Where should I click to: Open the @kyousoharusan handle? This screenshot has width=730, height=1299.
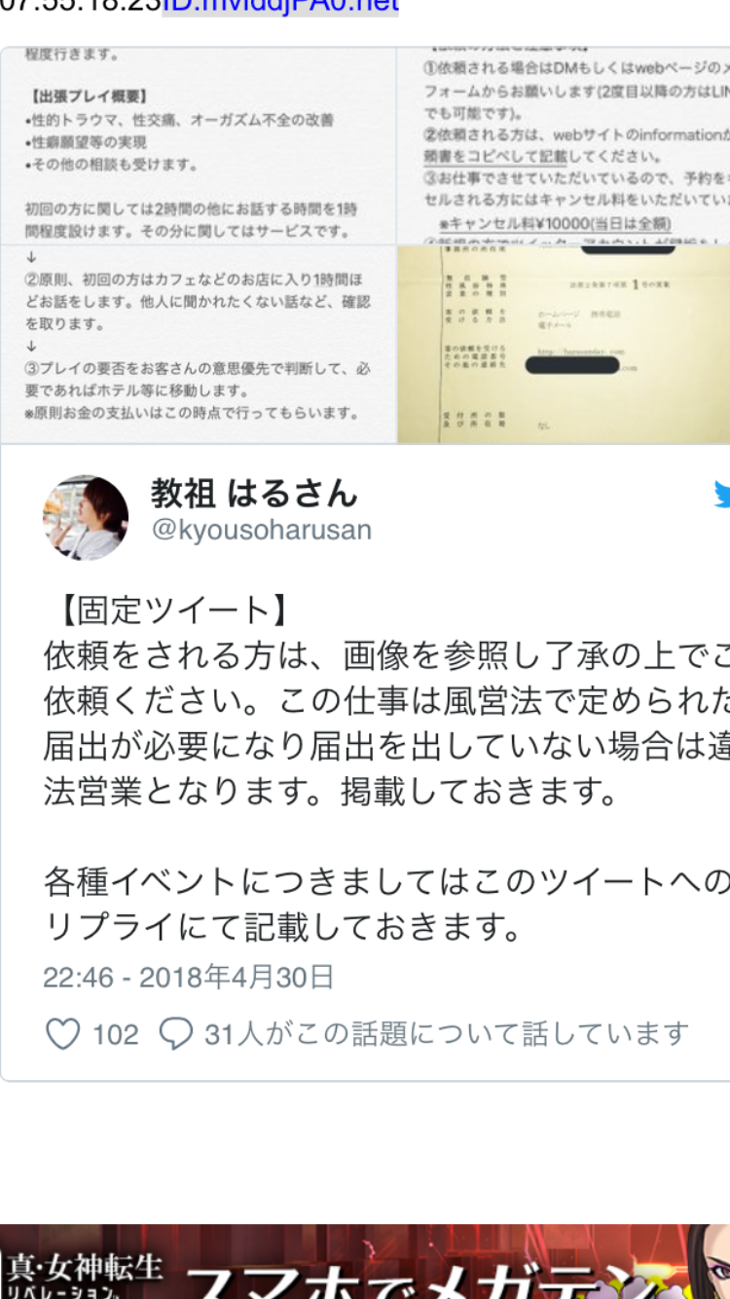click(x=261, y=530)
